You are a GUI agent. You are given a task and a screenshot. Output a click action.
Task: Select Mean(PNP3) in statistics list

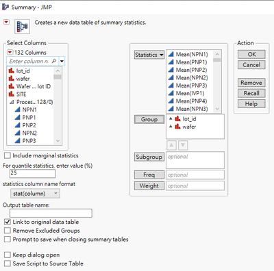(191, 86)
